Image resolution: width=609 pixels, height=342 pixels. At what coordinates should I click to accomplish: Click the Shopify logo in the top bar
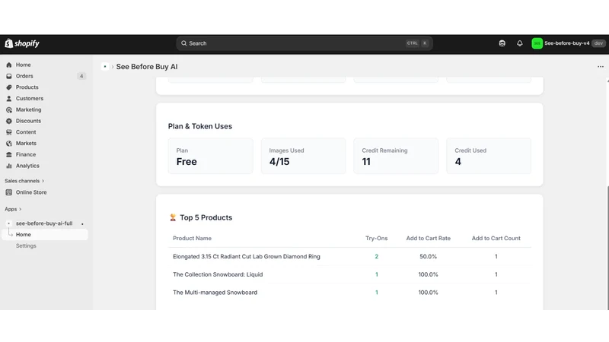tap(22, 43)
